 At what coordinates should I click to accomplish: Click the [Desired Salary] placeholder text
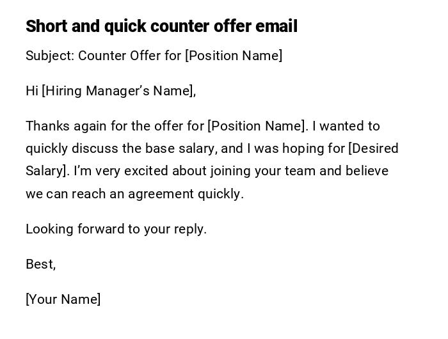[x=373, y=148]
